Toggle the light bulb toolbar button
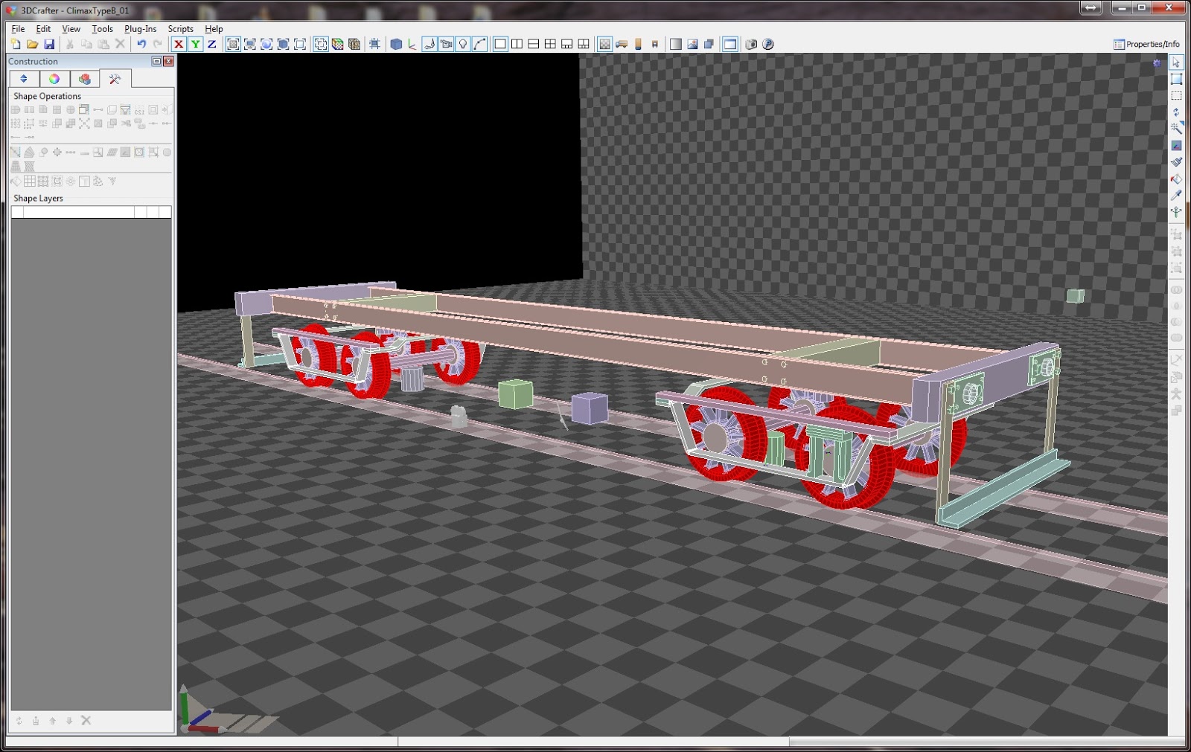The width and height of the screenshot is (1191, 752). (463, 45)
